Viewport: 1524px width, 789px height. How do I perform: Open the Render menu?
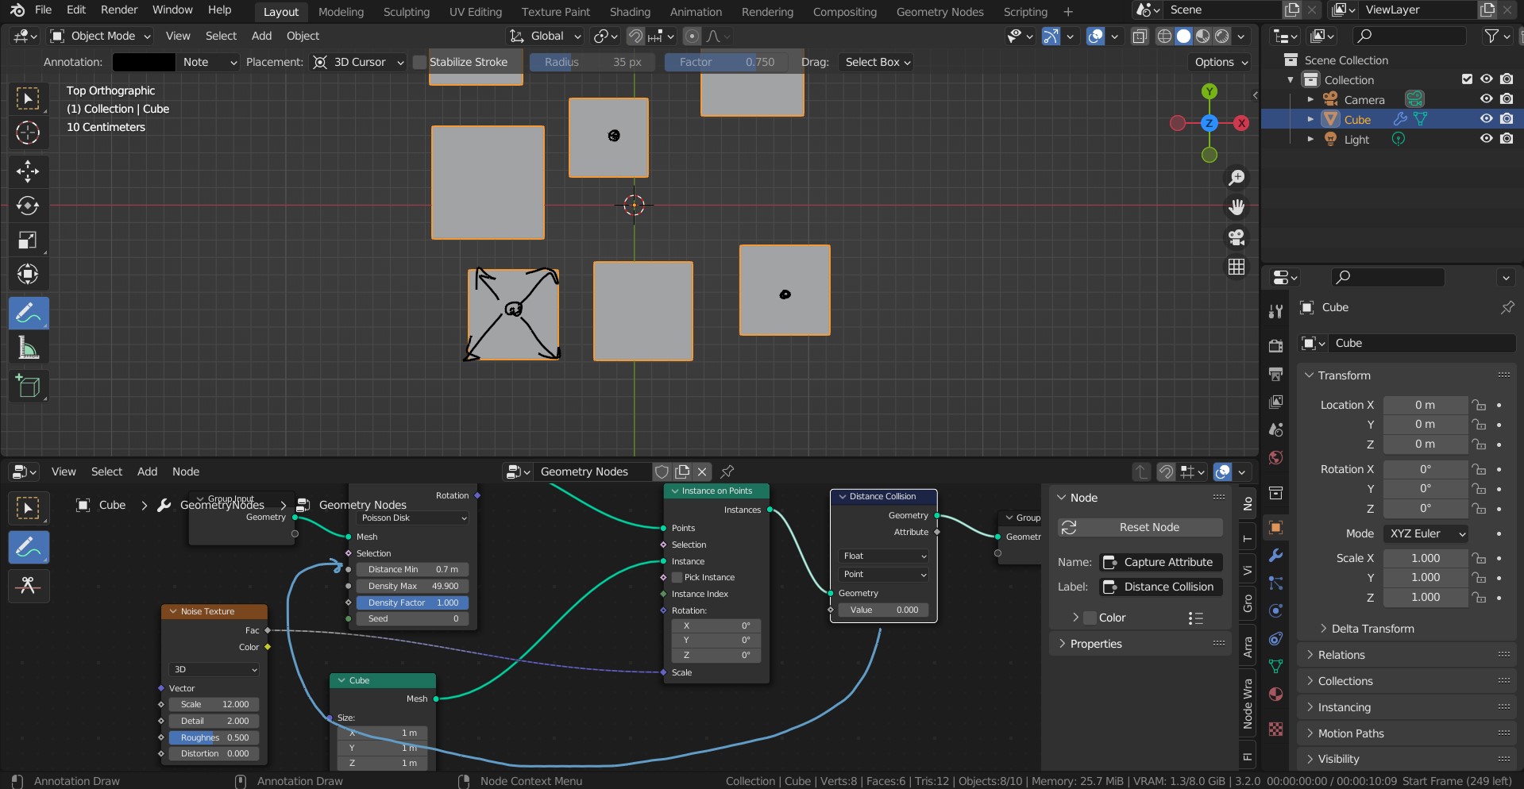coord(119,10)
